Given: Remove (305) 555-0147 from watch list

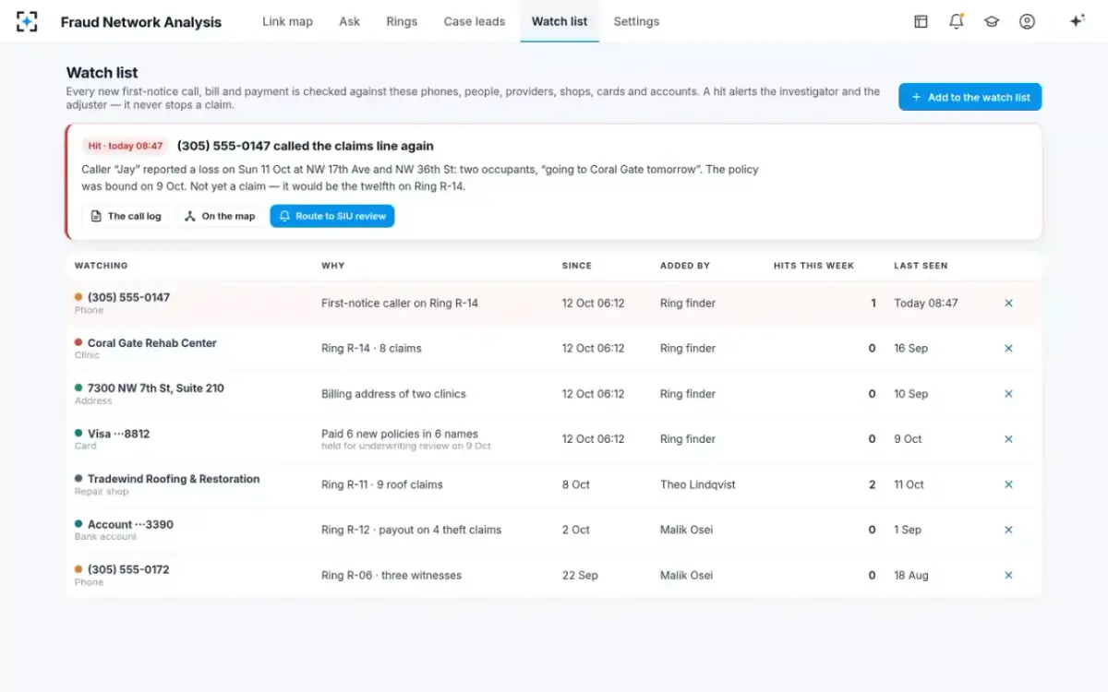Looking at the screenshot, I should (x=1008, y=303).
